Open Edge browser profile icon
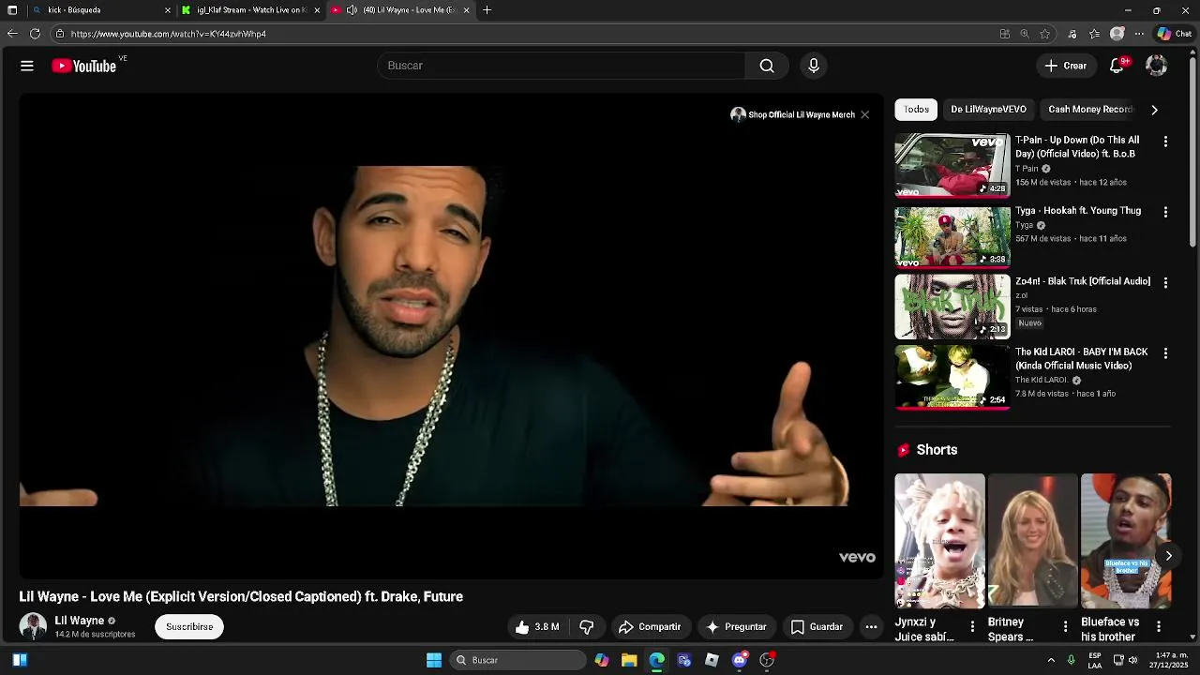This screenshot has height=675, width=1200. point(1117,34)
